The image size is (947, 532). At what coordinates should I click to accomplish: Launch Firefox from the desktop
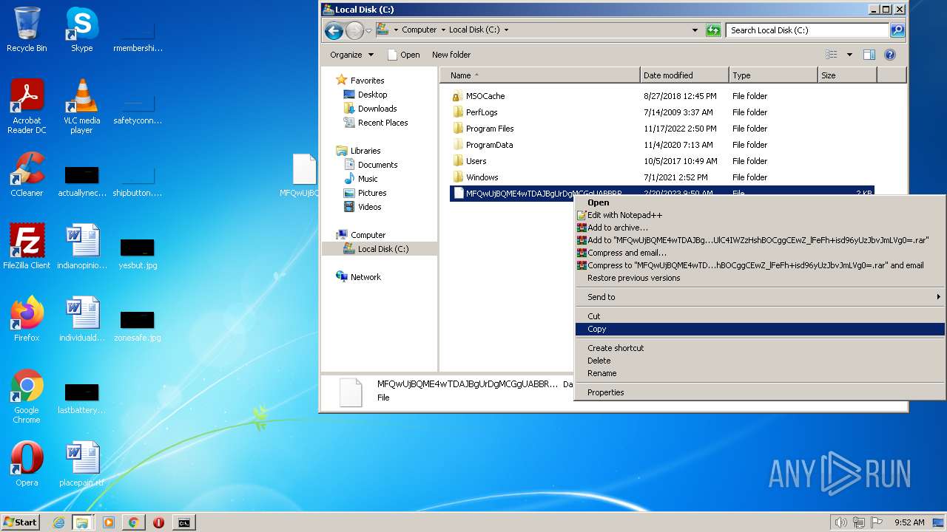pyautogui.click(x=27, y=319)
